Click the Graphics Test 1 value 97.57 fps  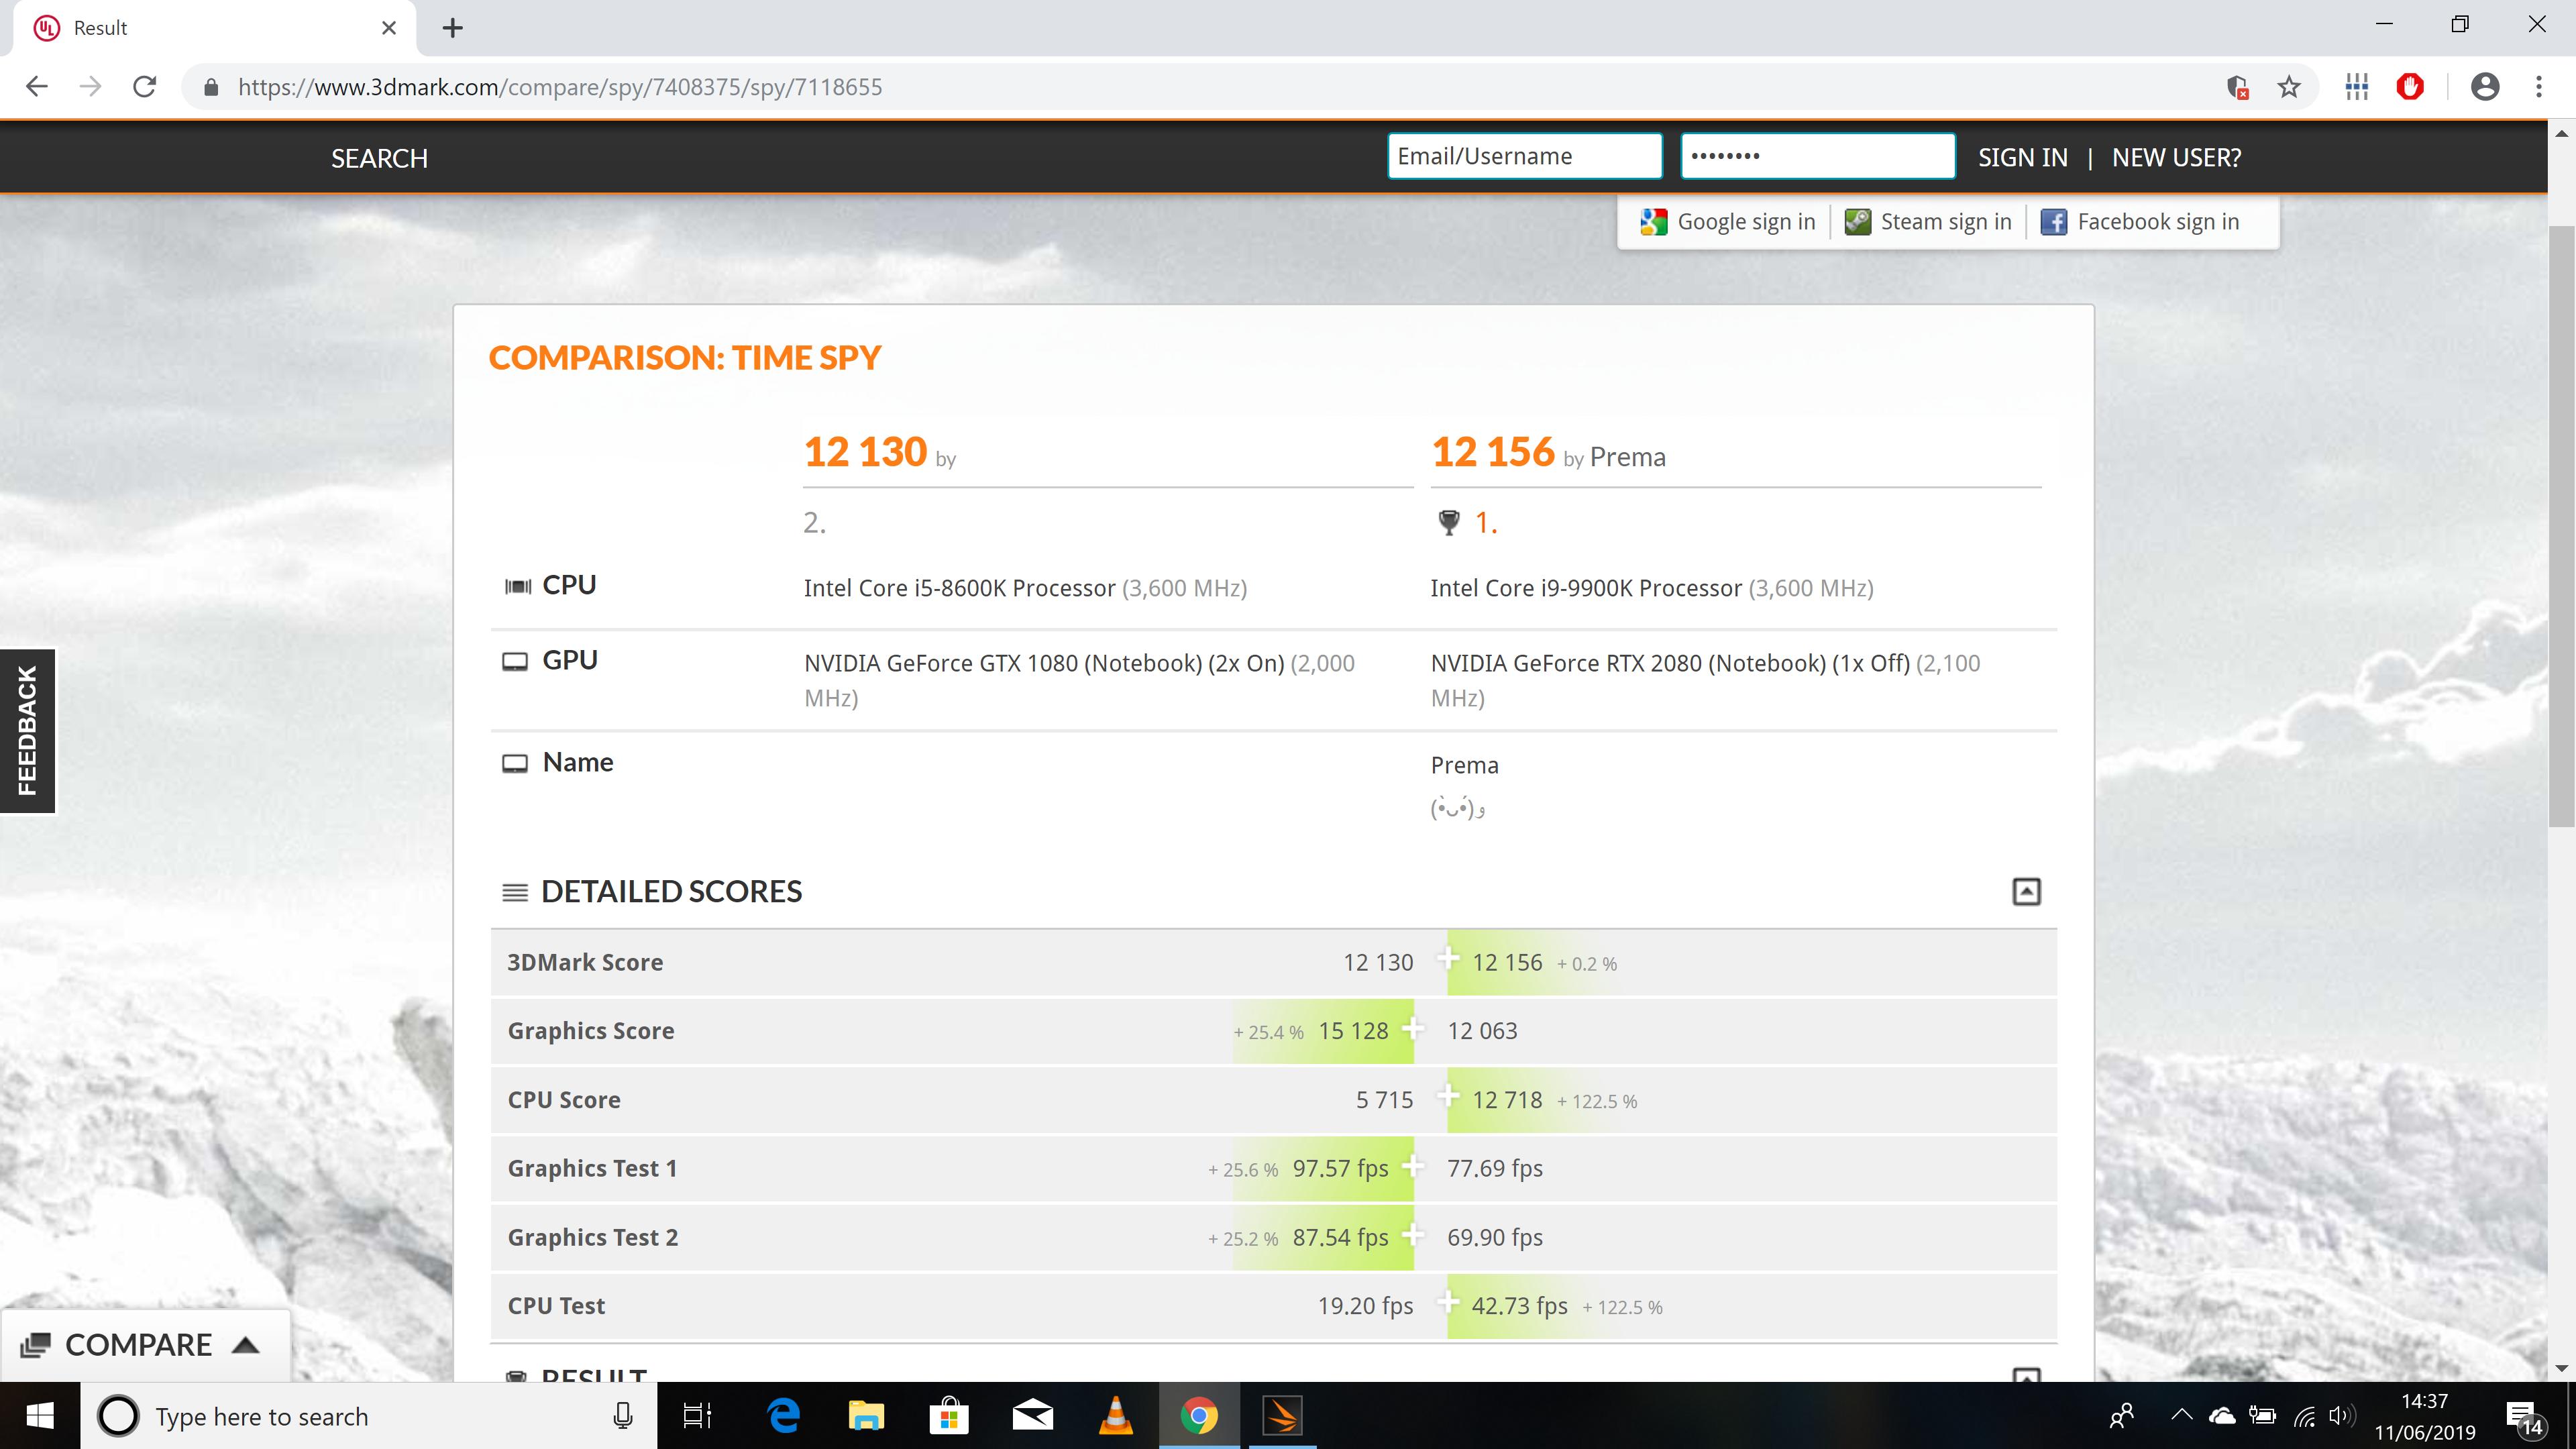tap(1340, 1168)
